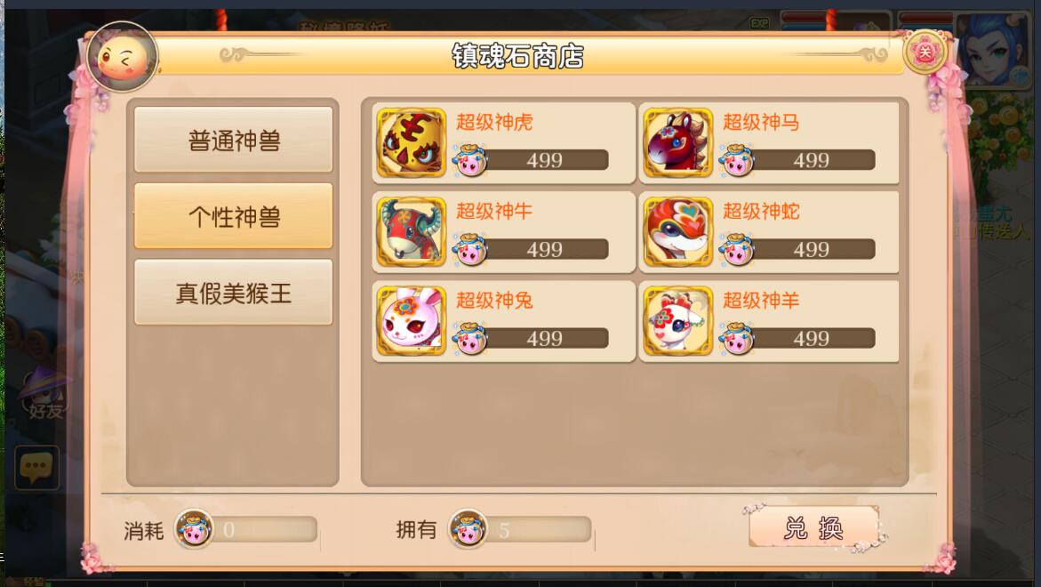The height and width of the screenshot is (587, 1041).
Task: Choose the 超级神牛 ox beast icon
Action: [x=412, y=232]
